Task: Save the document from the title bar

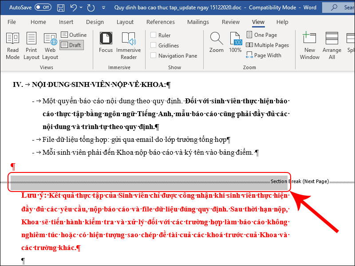Action: click(x=61, y=8)
